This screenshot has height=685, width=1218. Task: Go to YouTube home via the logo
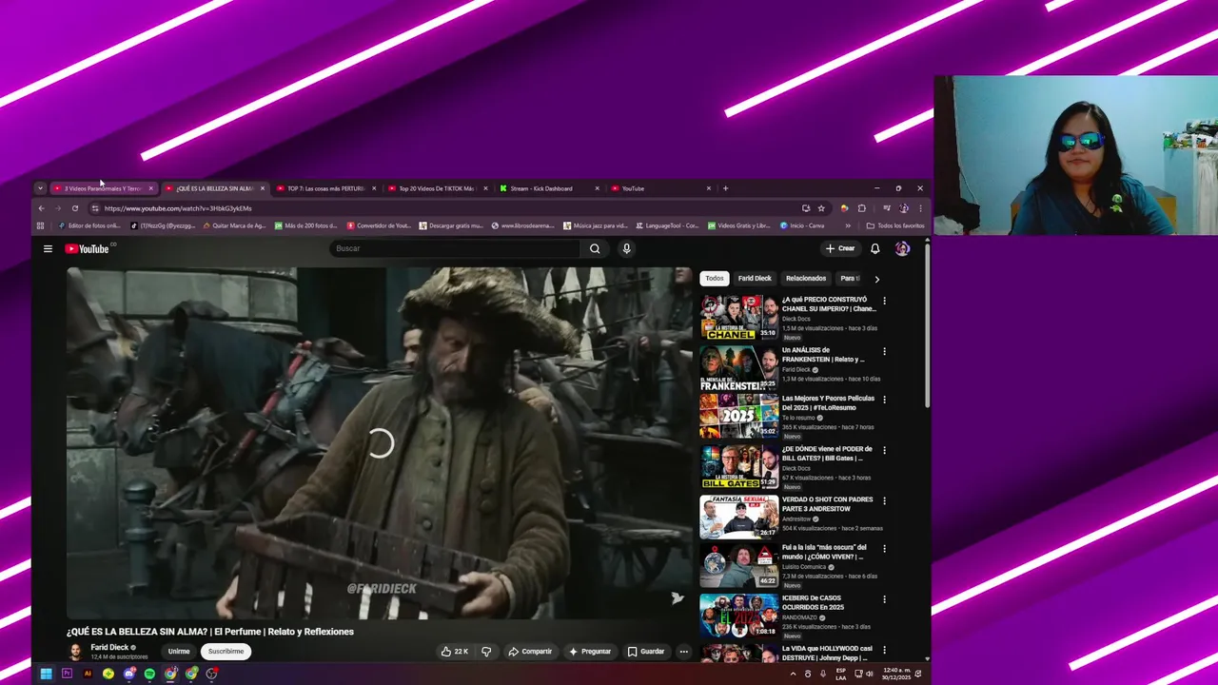(87, 248)
